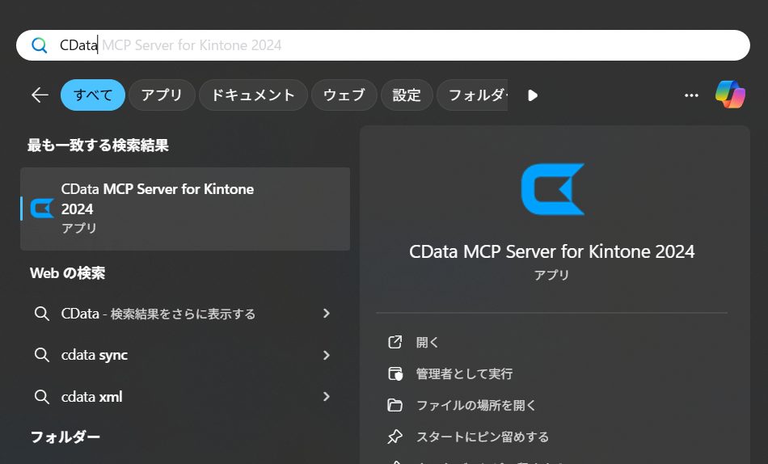Click the large CData logo in preview pane

click(552, 189)
